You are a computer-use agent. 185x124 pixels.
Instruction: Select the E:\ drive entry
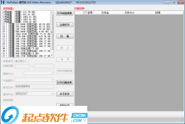coord(27,29)
